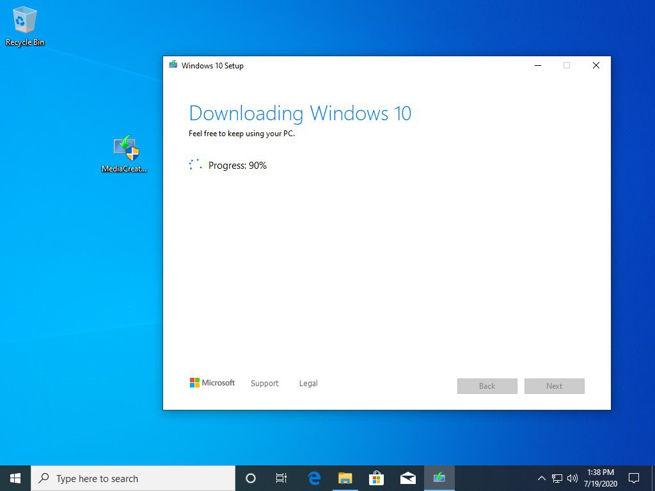
Task: Click the Show desktop strip at taskbar end
Action: [x=653, y=478]
